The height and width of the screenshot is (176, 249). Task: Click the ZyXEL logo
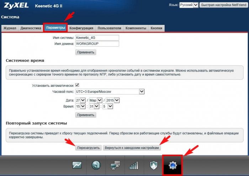point(16,5)
